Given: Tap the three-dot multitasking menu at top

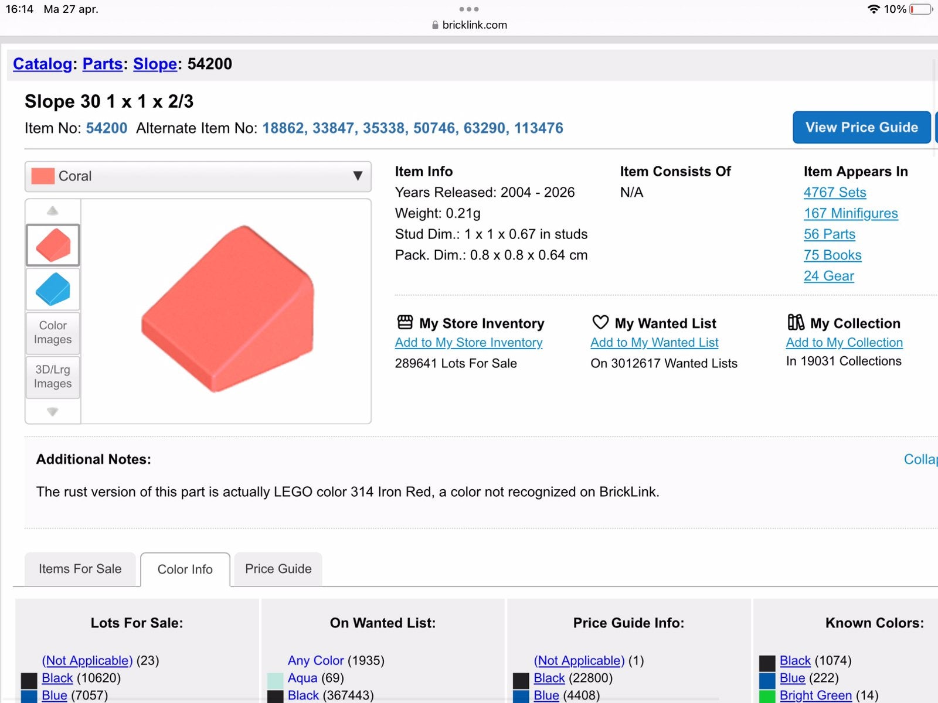Looking at the screenshot, I should pos(469,9).
